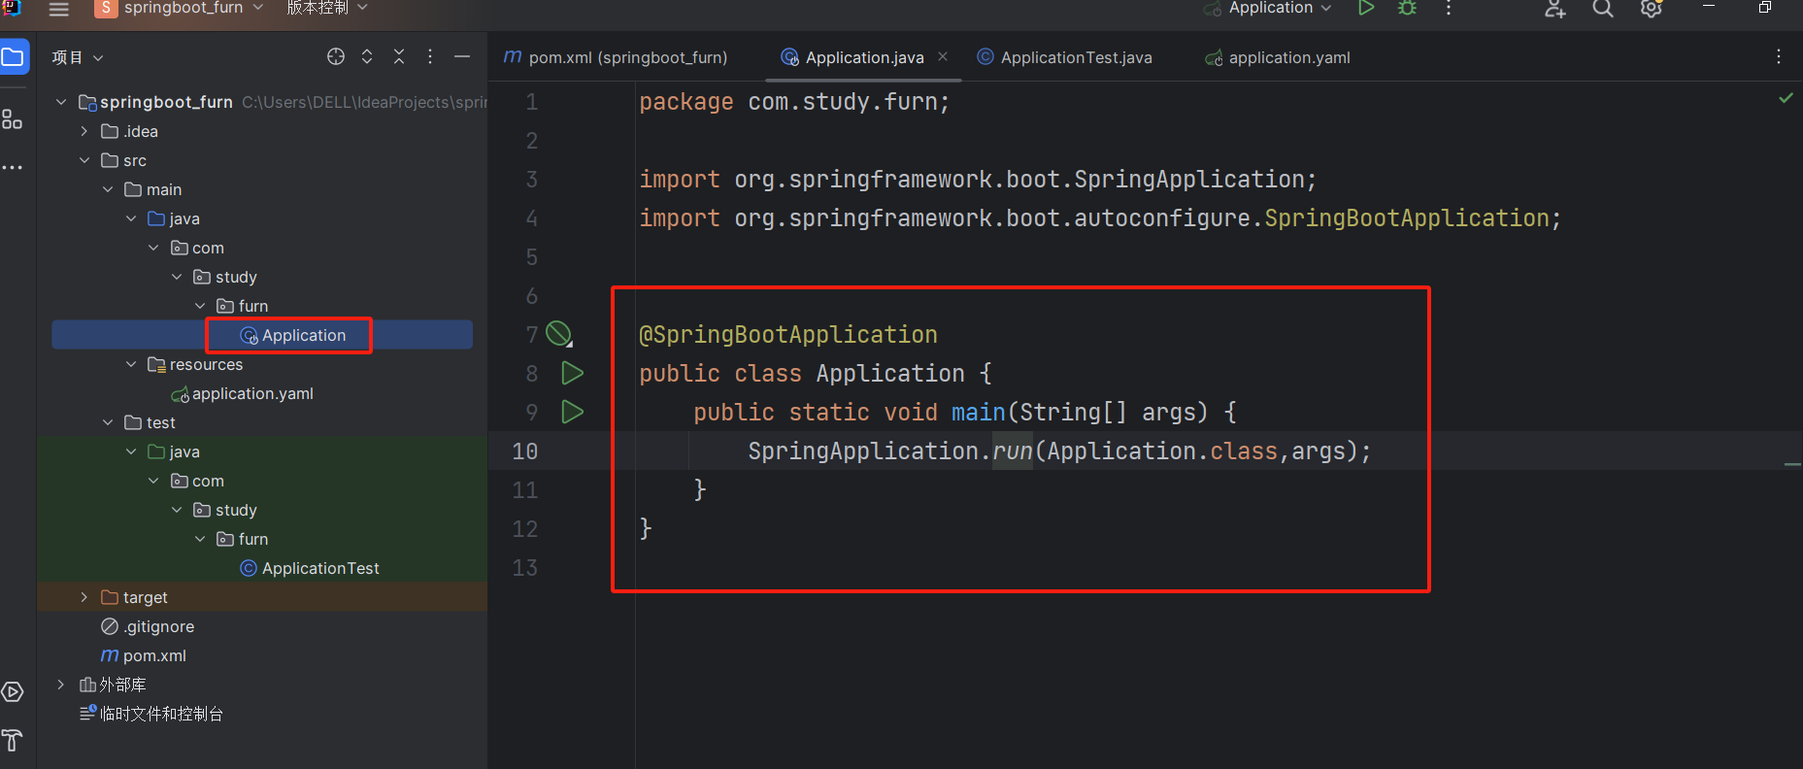Open the main hamburger menu
The height and width of the screenshot is (769, 1803).
pyautogui.click(x=59, y=9)
